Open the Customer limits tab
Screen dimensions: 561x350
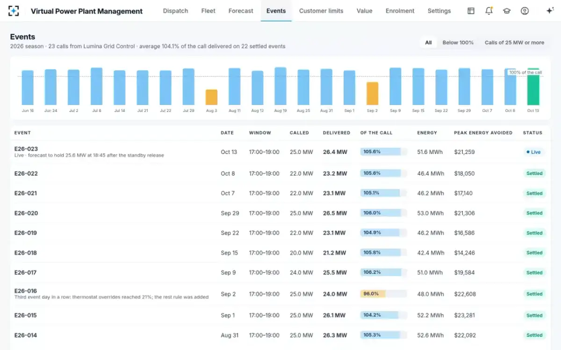pos(321,11)
